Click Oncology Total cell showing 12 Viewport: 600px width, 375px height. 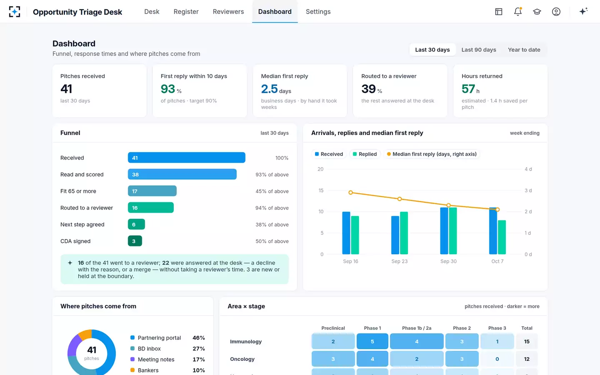[x=527, y=359]
